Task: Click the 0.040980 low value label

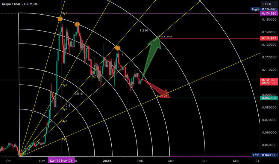Action: coord(269,155)
